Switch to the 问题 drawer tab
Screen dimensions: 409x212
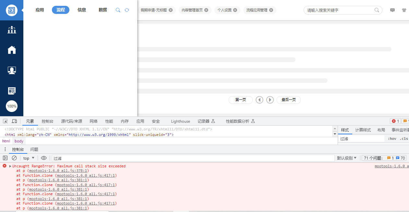point(34,149)
